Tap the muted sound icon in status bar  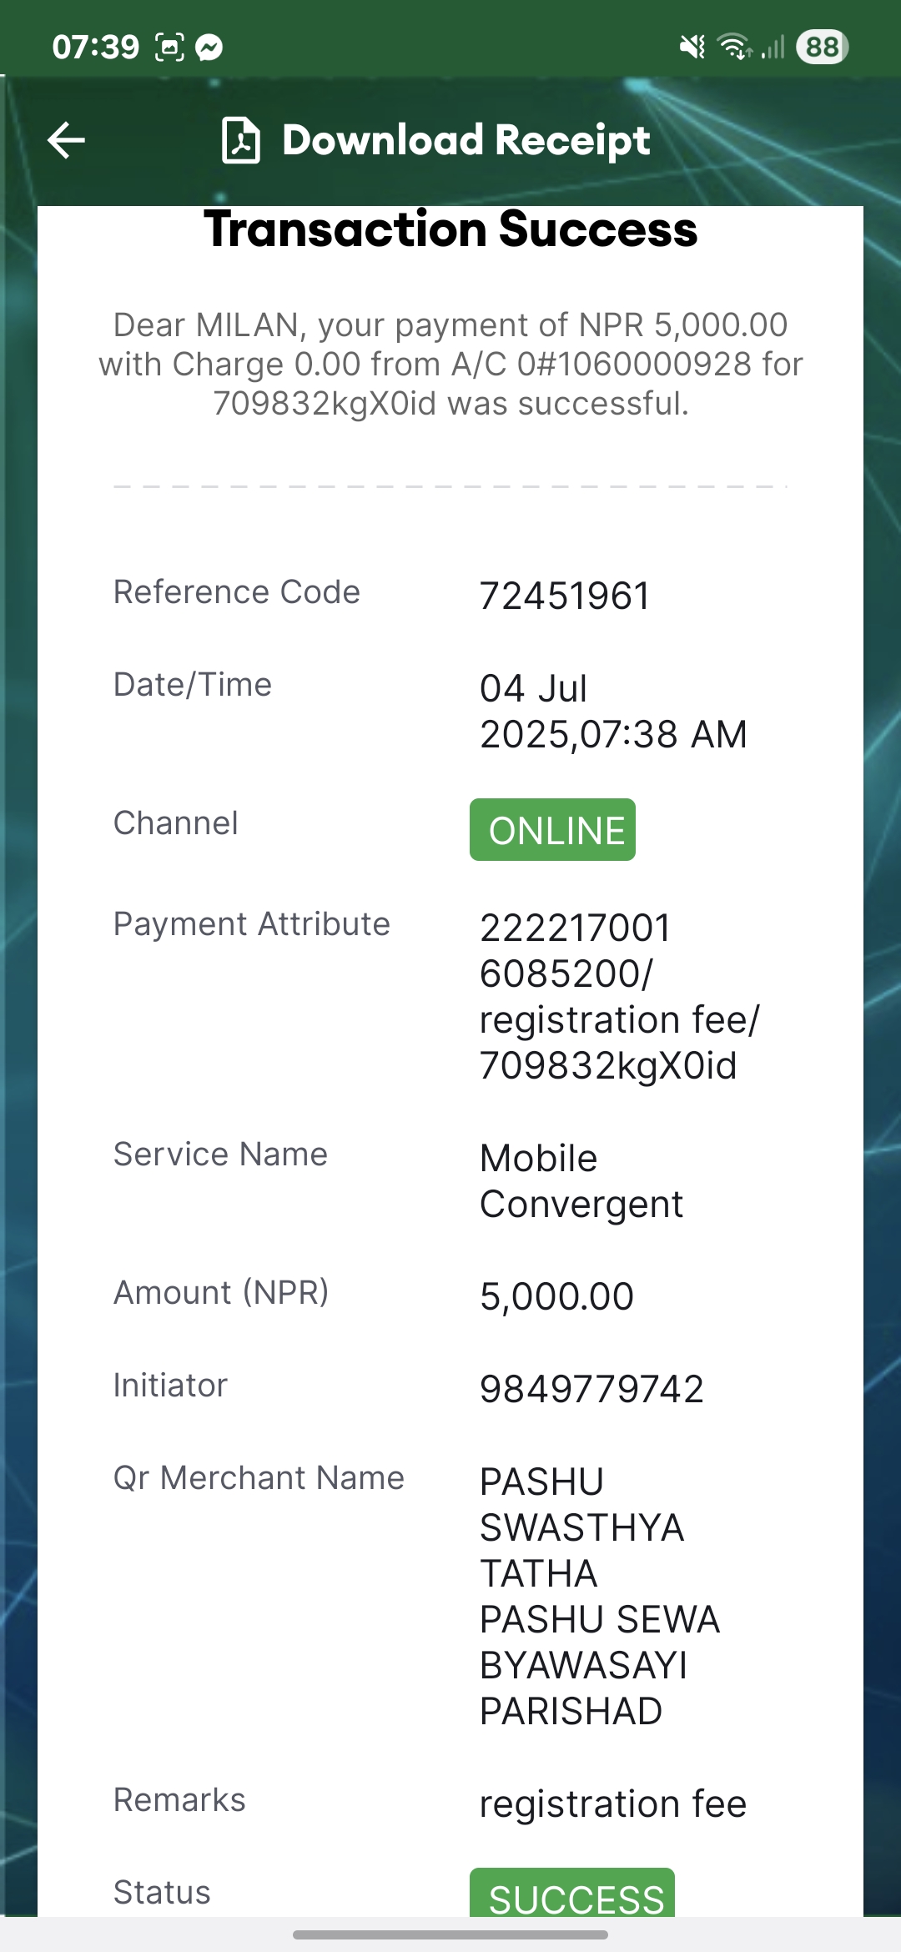(x=692, y=47)
